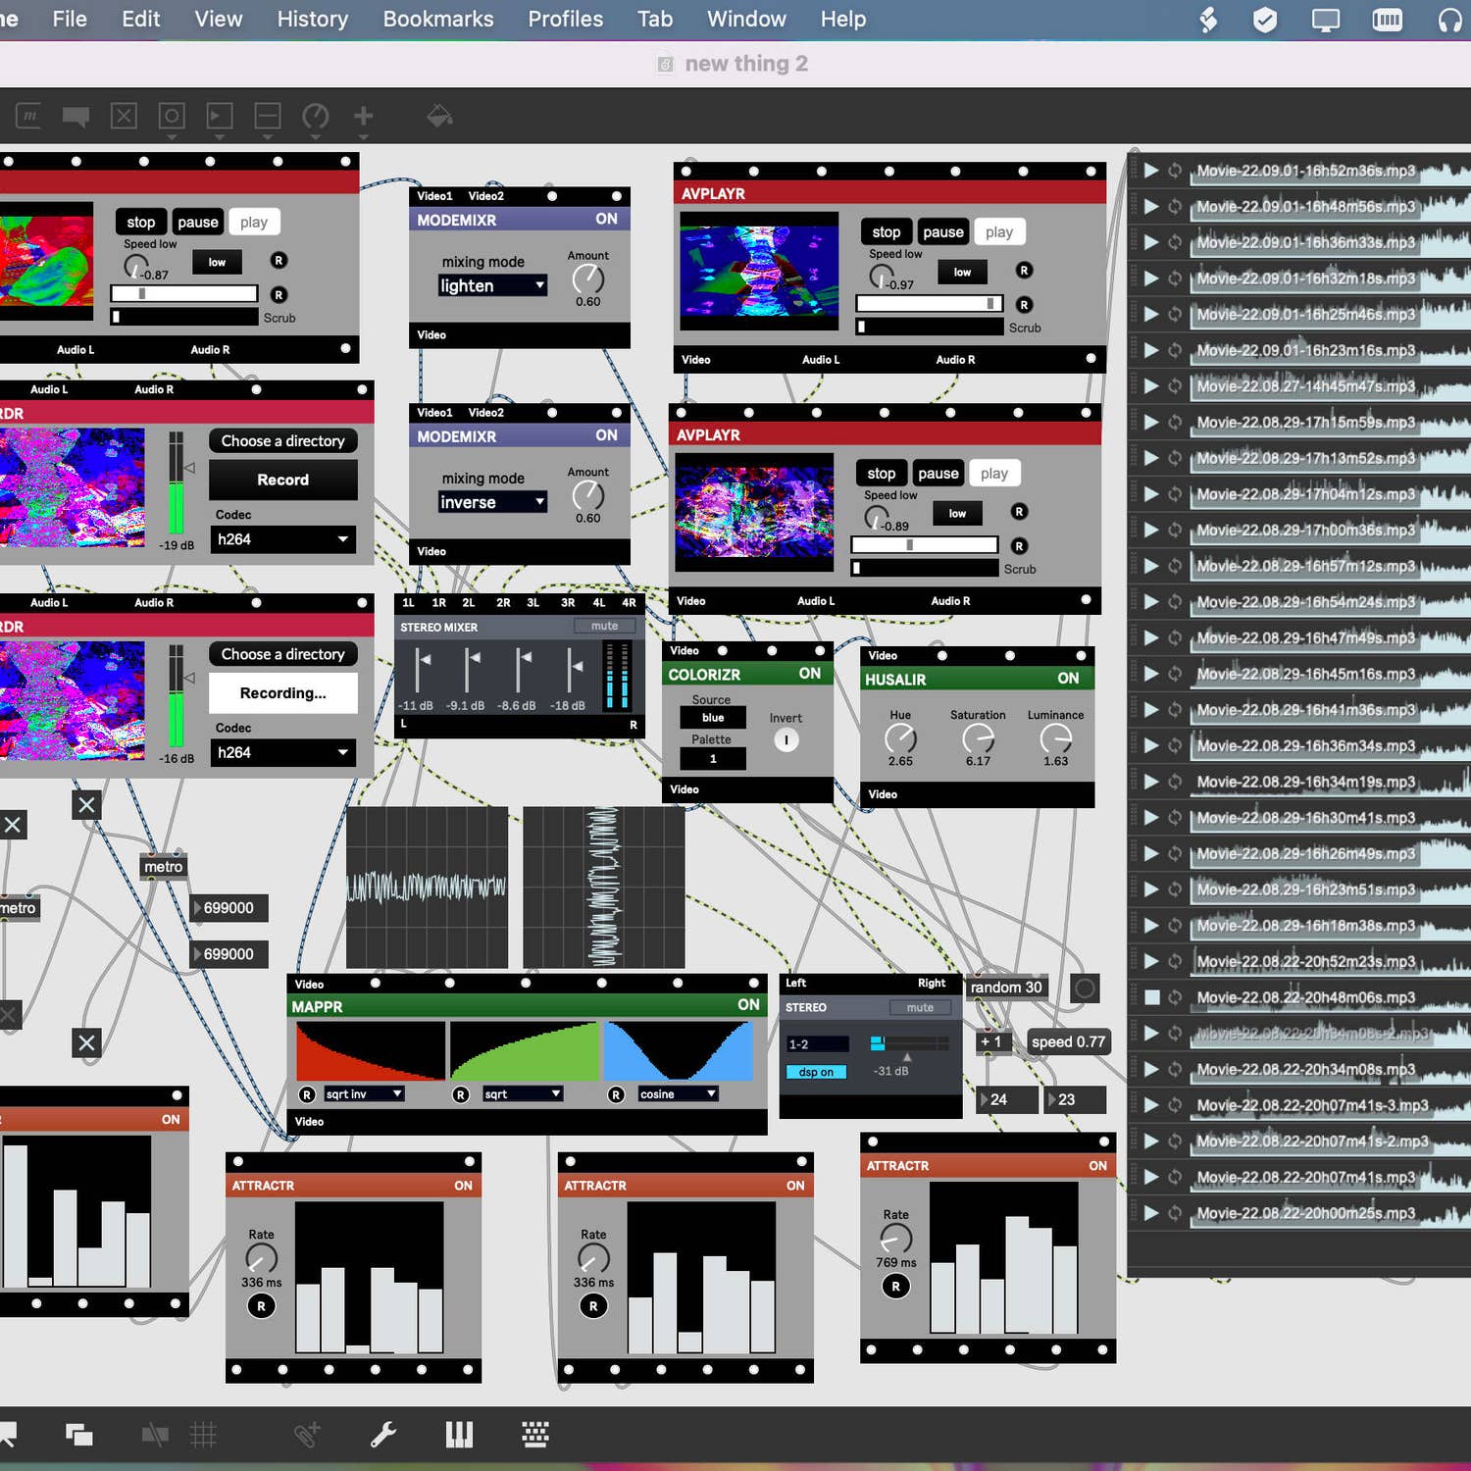Toggle the Invert switch in COLORIZR
This screenshot has width=1471, height=1471.
tap(786, 740)
